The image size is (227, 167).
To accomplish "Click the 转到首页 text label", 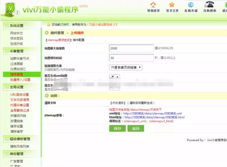I will (153, 11).
